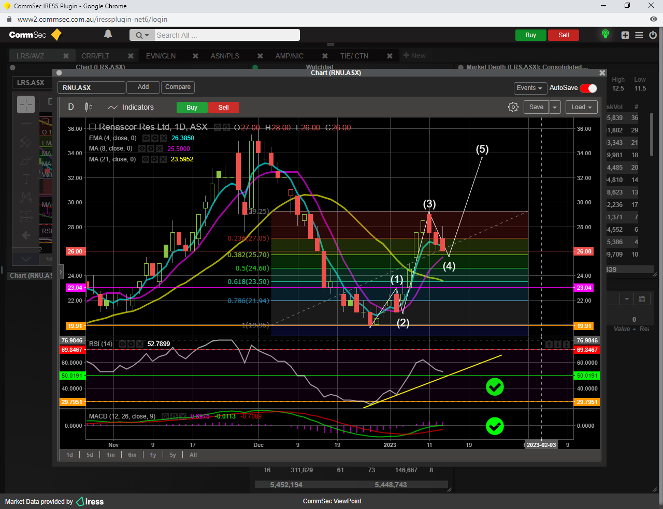Viewport: 663px width, 509px height.
Task: Toggle the AutoSave switch
Action: click(x=588, y=88)
